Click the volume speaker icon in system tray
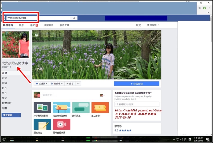Viewport: 213px width, 143px height. coord(182,139)
